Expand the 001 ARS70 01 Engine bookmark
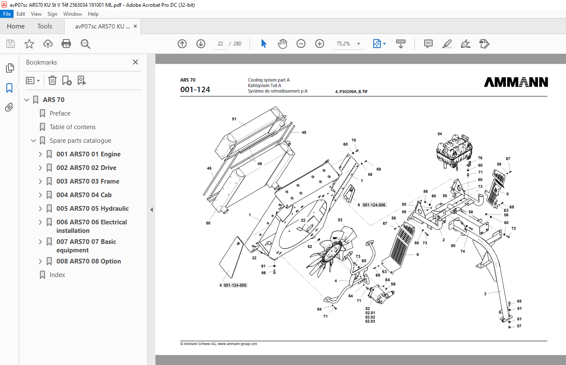Screen dimensions: 566x365 tap(40, 154)
